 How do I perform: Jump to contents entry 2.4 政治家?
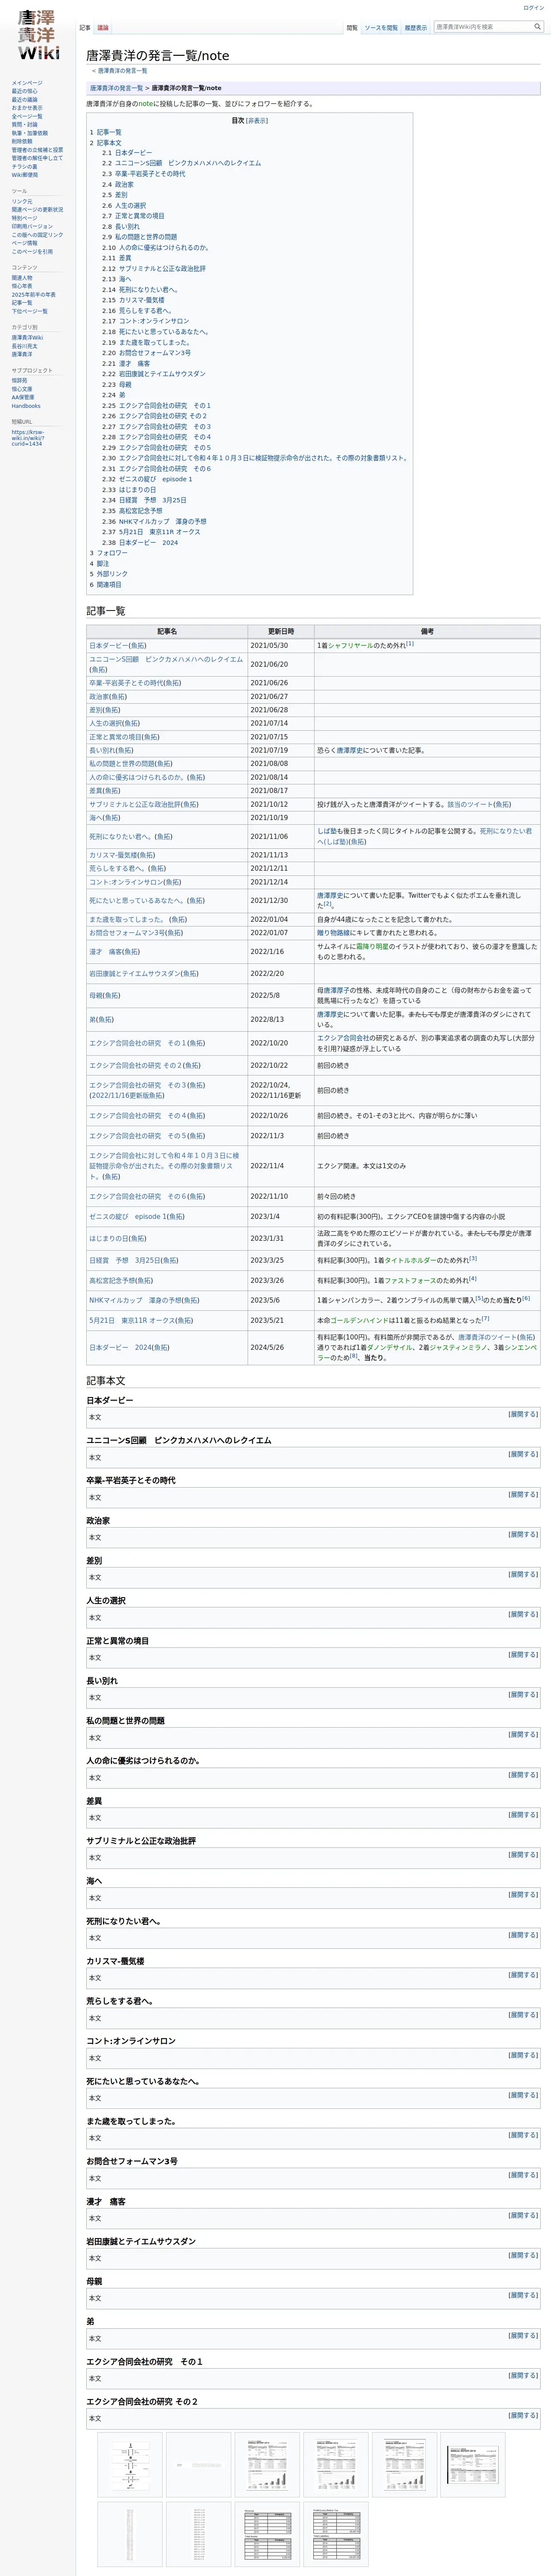coord(124,185)
